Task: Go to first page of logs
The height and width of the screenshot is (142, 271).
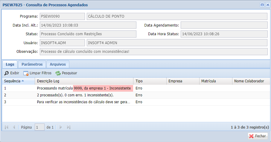Action: [x=7, y=127]
